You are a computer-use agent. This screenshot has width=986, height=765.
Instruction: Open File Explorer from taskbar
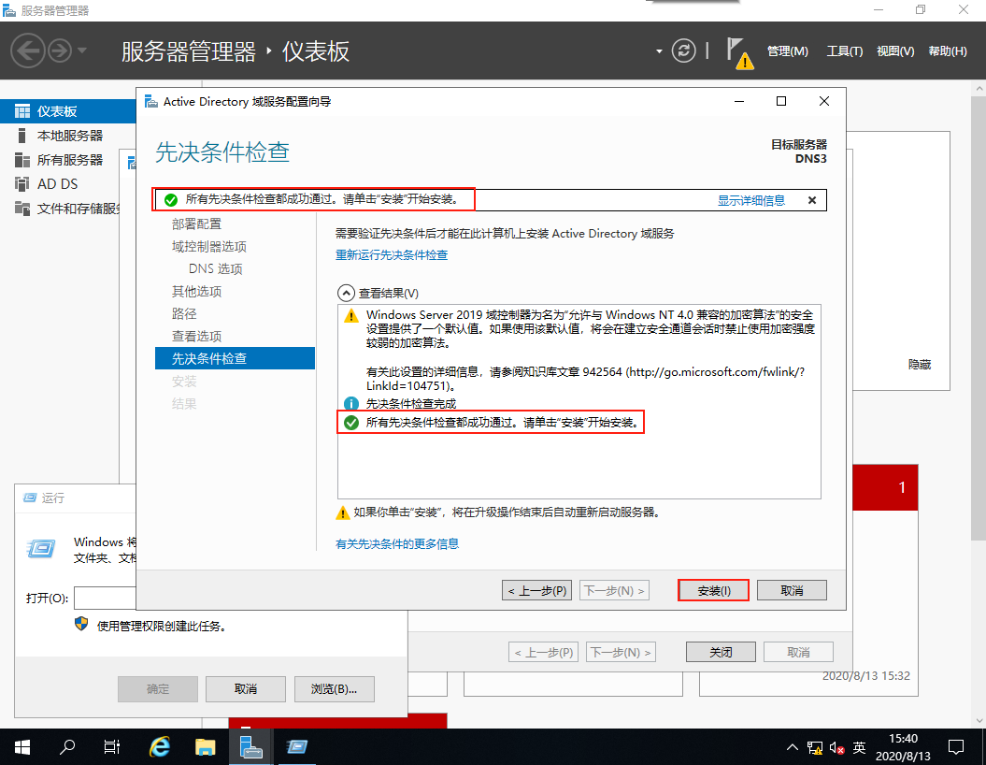[205, 746]
